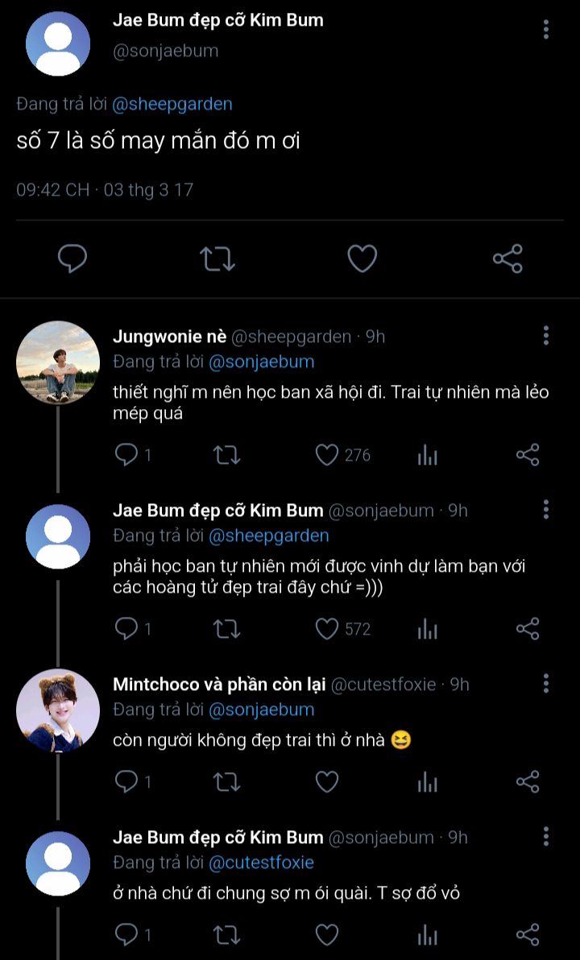Open the three-dot menu on the main tweet
The image size is (580, 960).
tap(546, 30)
